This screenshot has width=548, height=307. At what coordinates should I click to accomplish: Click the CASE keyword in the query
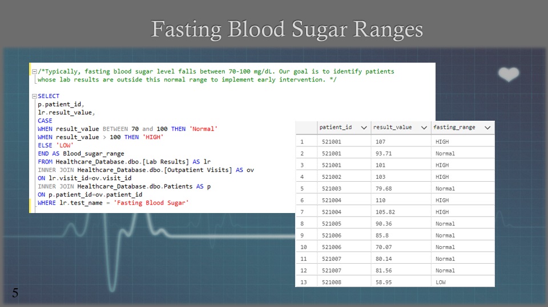45,121
